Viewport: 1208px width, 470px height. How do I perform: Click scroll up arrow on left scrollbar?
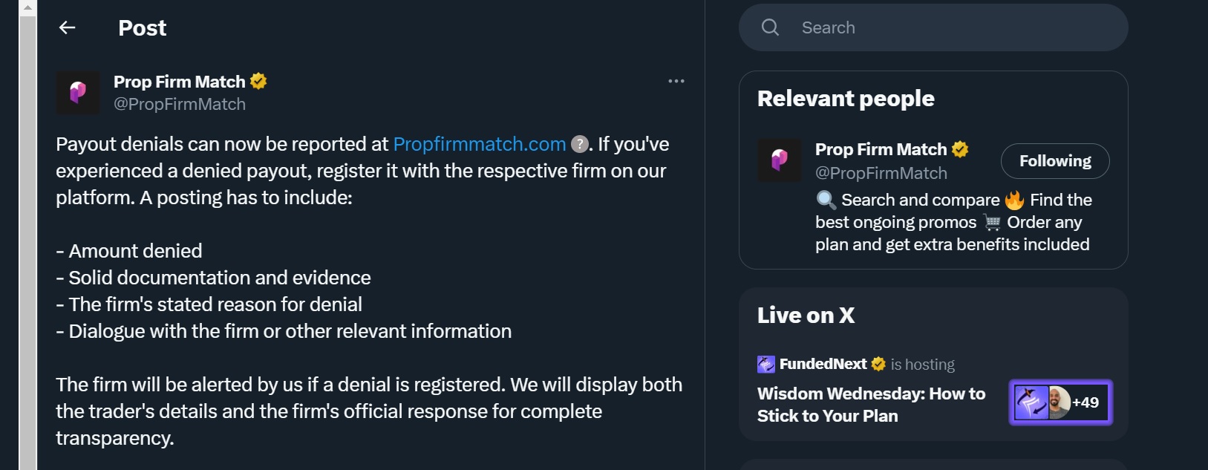pos(27,7)
